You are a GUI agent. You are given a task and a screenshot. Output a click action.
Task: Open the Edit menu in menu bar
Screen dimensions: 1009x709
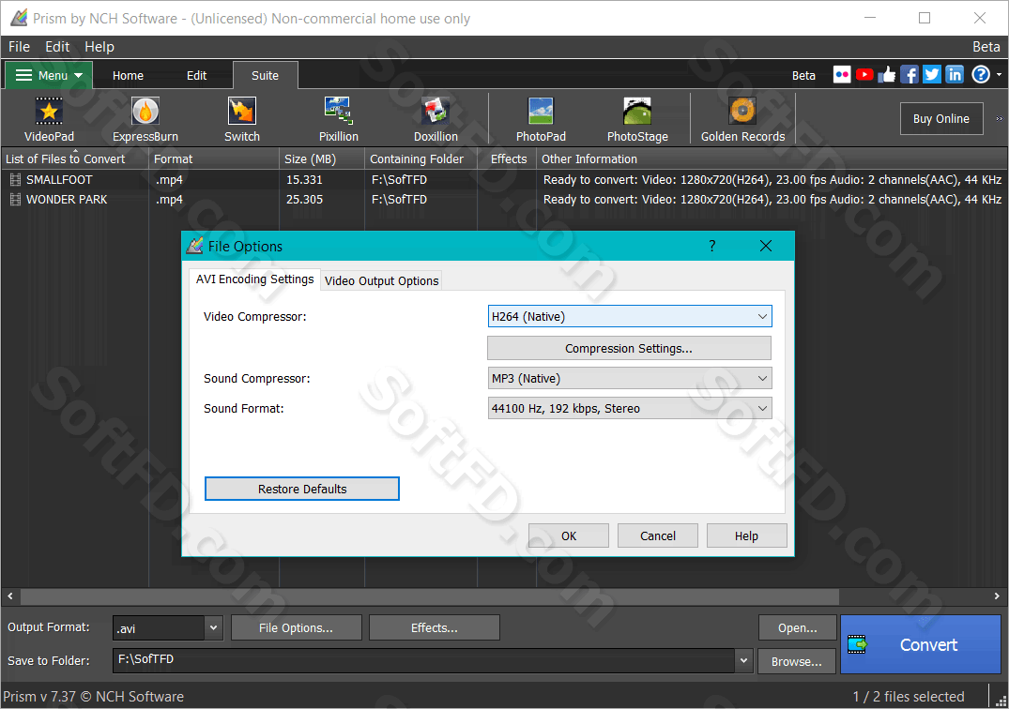pyautogui.click(x=57, y=46)
